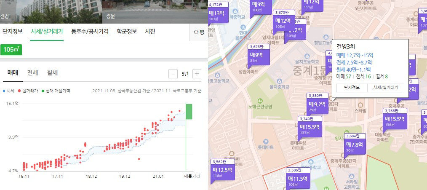Click the red 실거래가 legend marker
The image size is (427, 190).
[x=19, y=91]
